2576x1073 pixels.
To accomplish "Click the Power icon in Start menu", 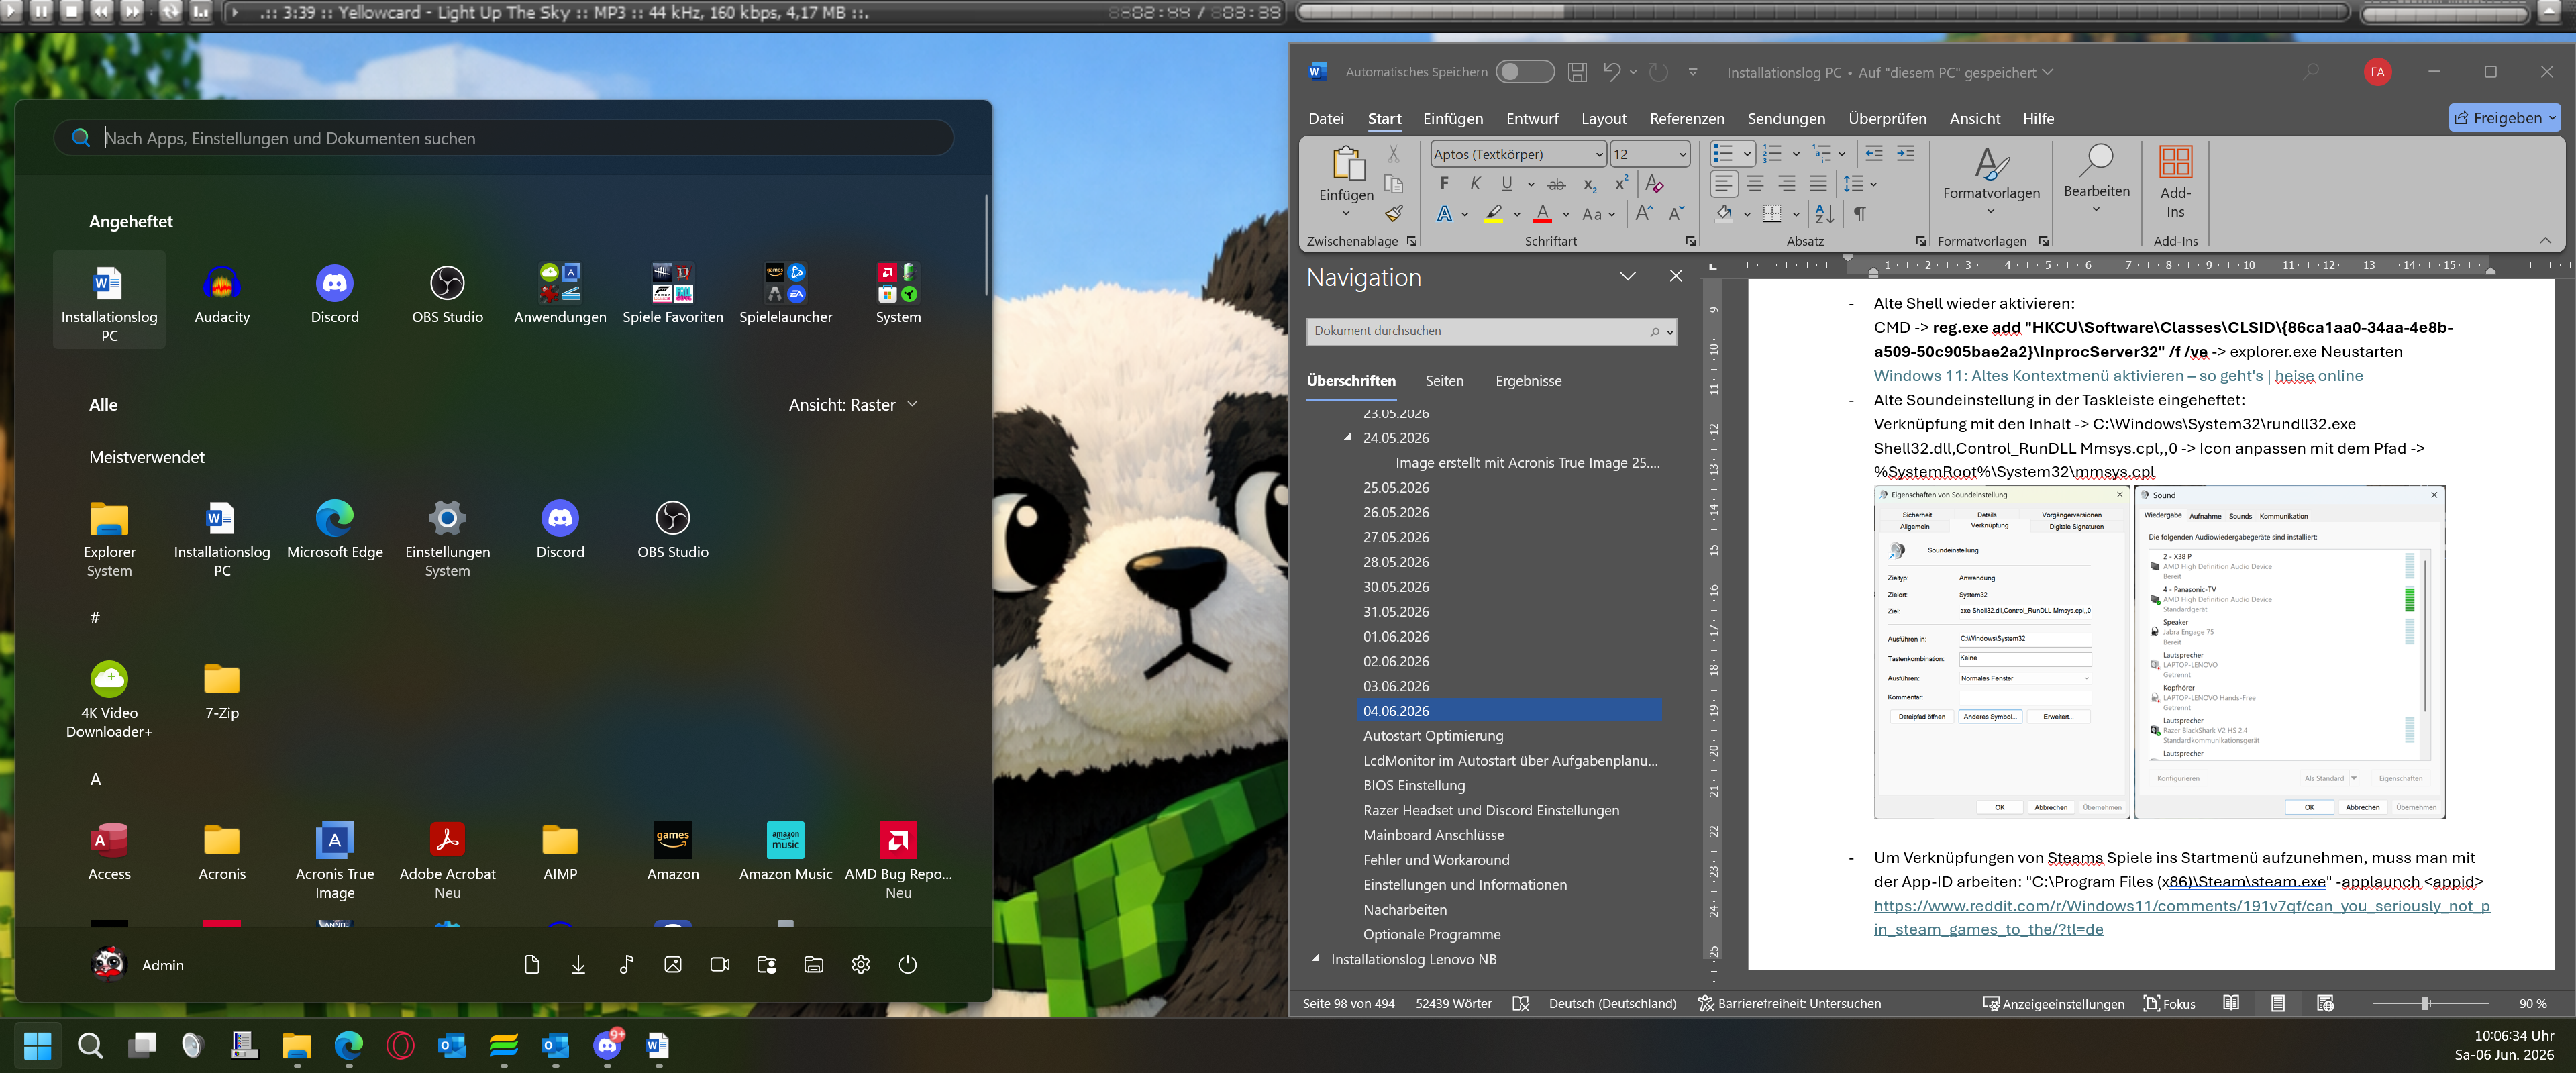I will [x=907, y=964].
